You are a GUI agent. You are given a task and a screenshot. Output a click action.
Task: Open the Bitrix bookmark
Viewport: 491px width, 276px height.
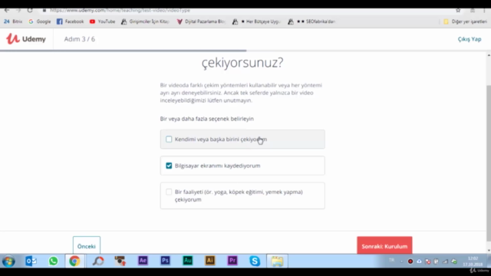point(13,21)
